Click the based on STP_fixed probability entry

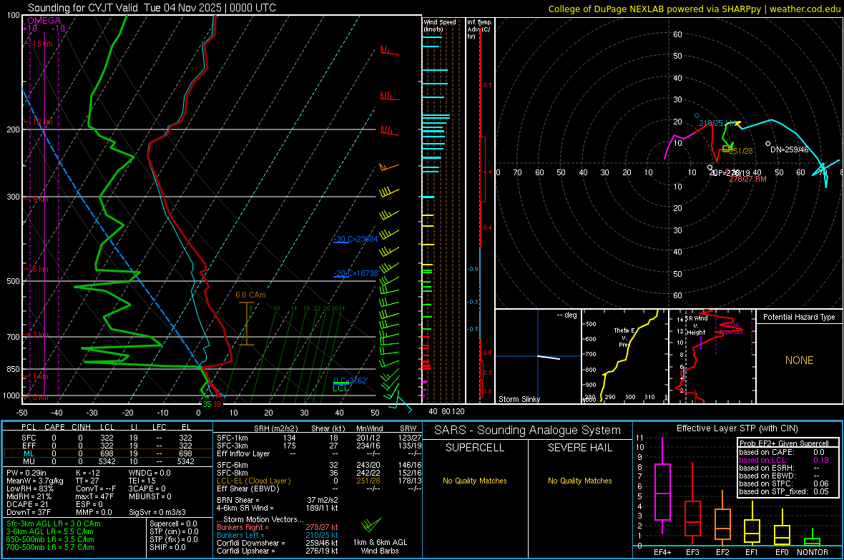point(784,491)
